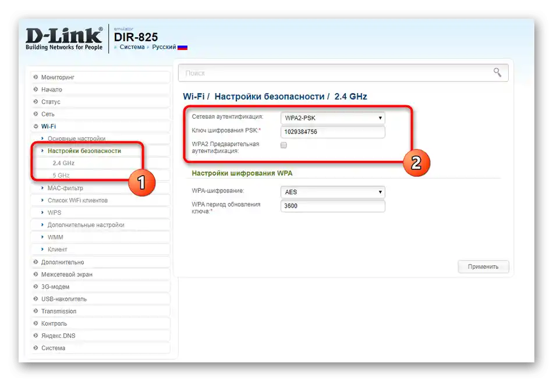Screen dimensions: 553x381
Task: Click the circle icon beside Яндекс.DNS
Action: click(x=36, y=336)
